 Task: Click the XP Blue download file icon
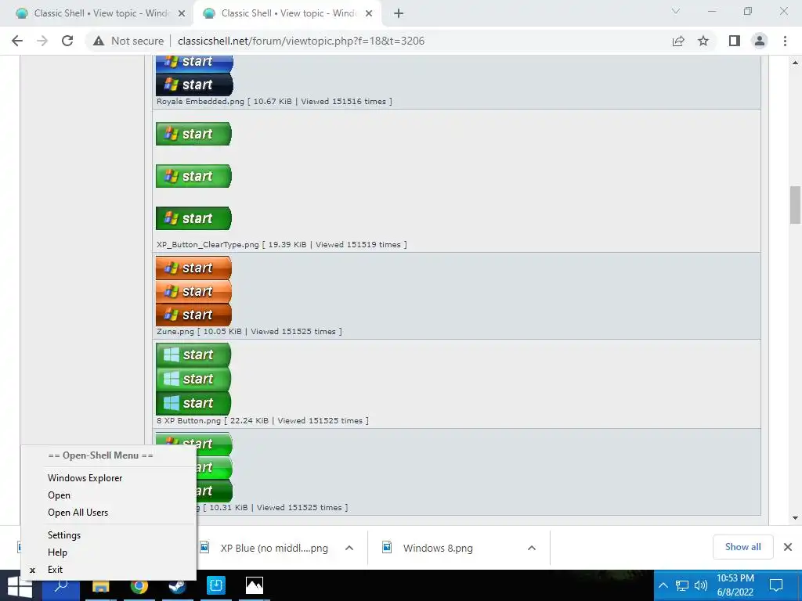[x=204, y=547]
